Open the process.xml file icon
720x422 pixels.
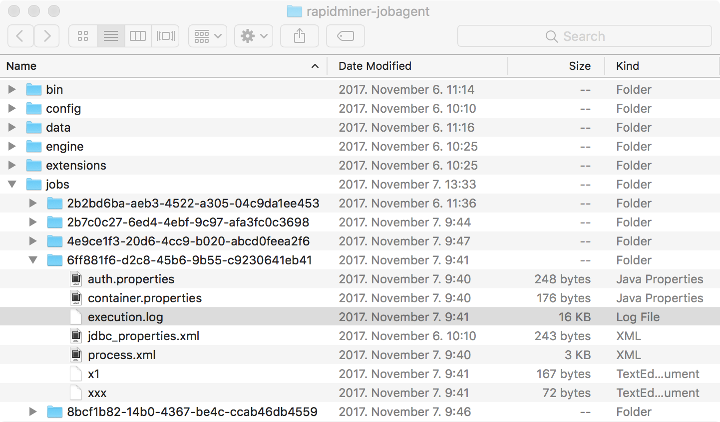point(121,355)
